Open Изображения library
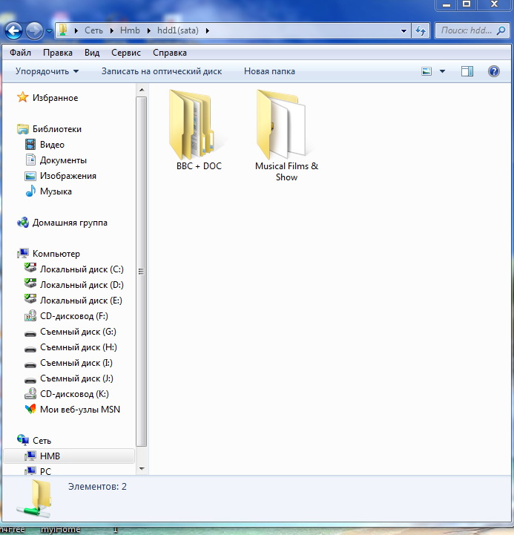Screen dimensions: 514x535 (x=68, y=176)
